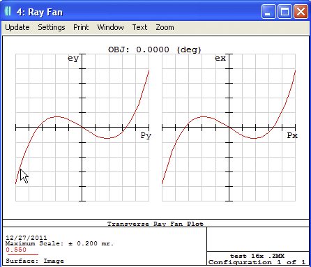The width and height of the screenshot is (311, 267).
Task: Open the Print menu
Action: click(81, 27)
